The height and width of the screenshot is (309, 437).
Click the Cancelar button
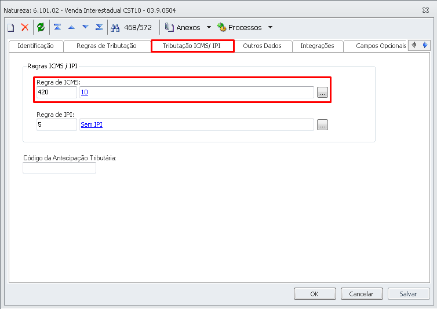pyautogui.click(x=362, y=294)
